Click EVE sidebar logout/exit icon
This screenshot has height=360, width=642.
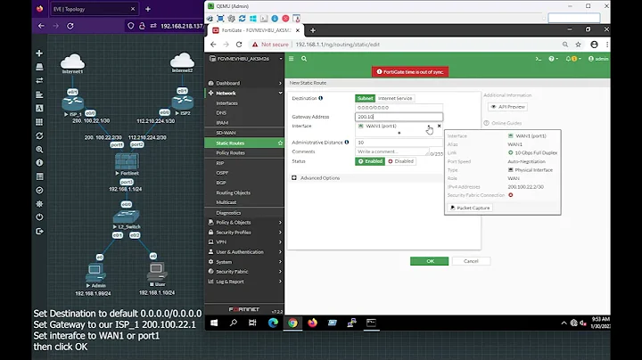pos(39,231)
